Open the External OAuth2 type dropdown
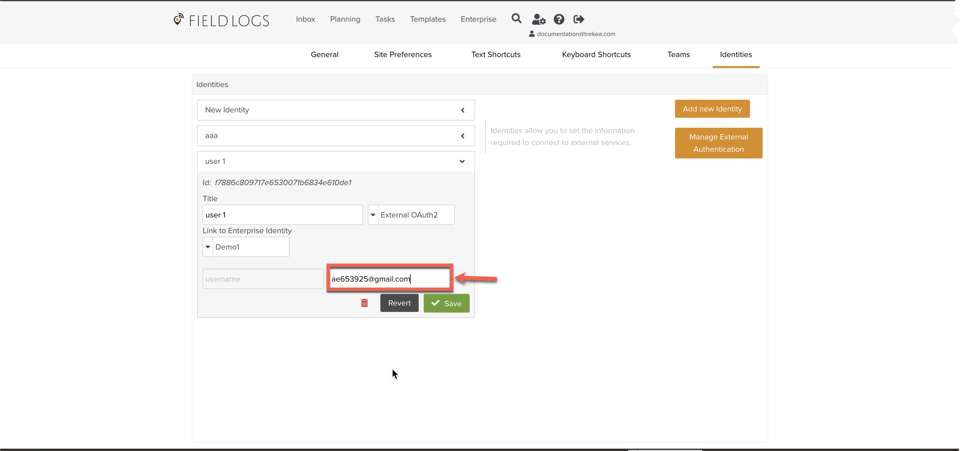Viewport: 960px width, 451px height. (x=373, y=215)
